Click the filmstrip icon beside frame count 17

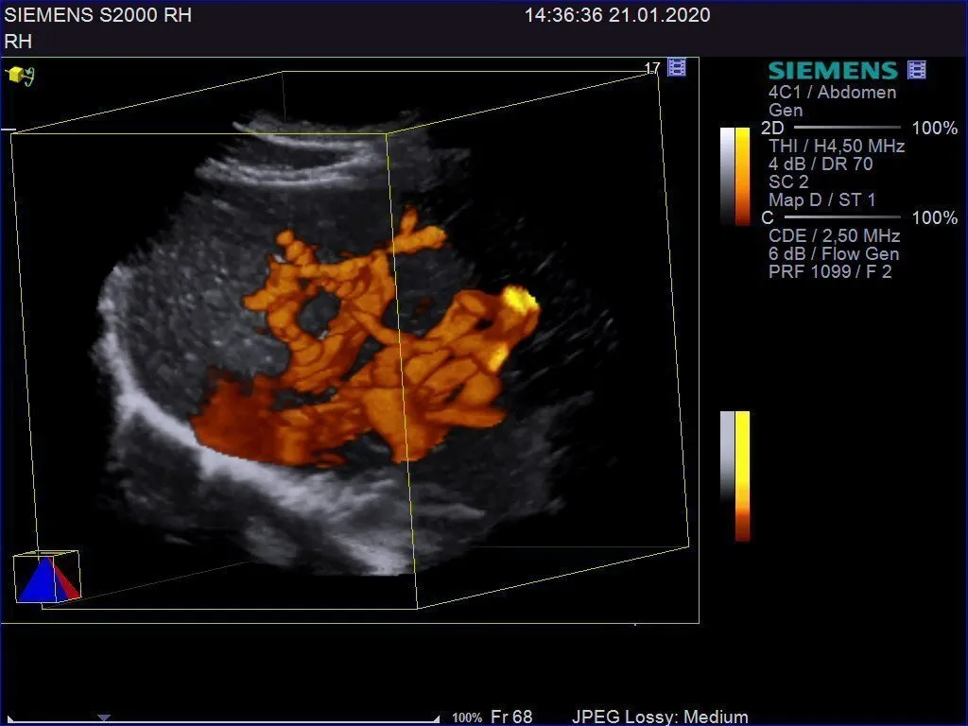[x=677, y=67]
